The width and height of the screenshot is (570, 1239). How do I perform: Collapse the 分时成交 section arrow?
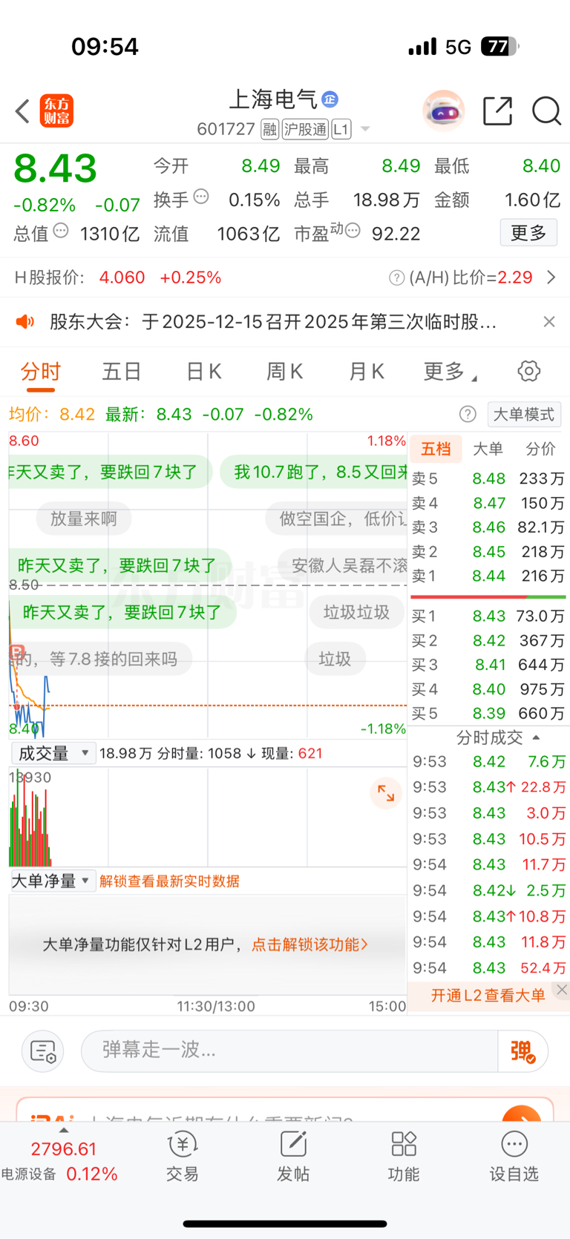click(536, 737)
